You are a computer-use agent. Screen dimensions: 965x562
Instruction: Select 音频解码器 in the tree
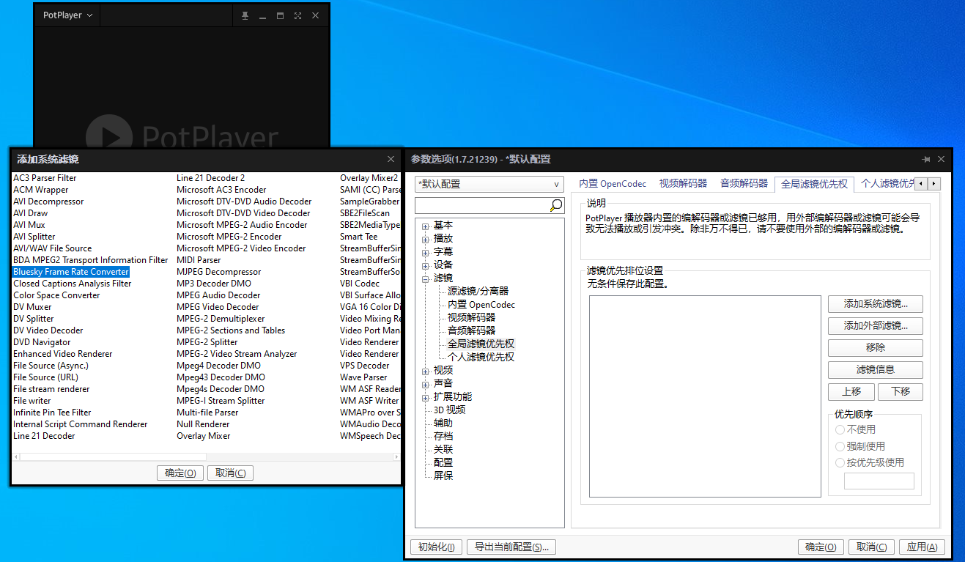[471, 330]
